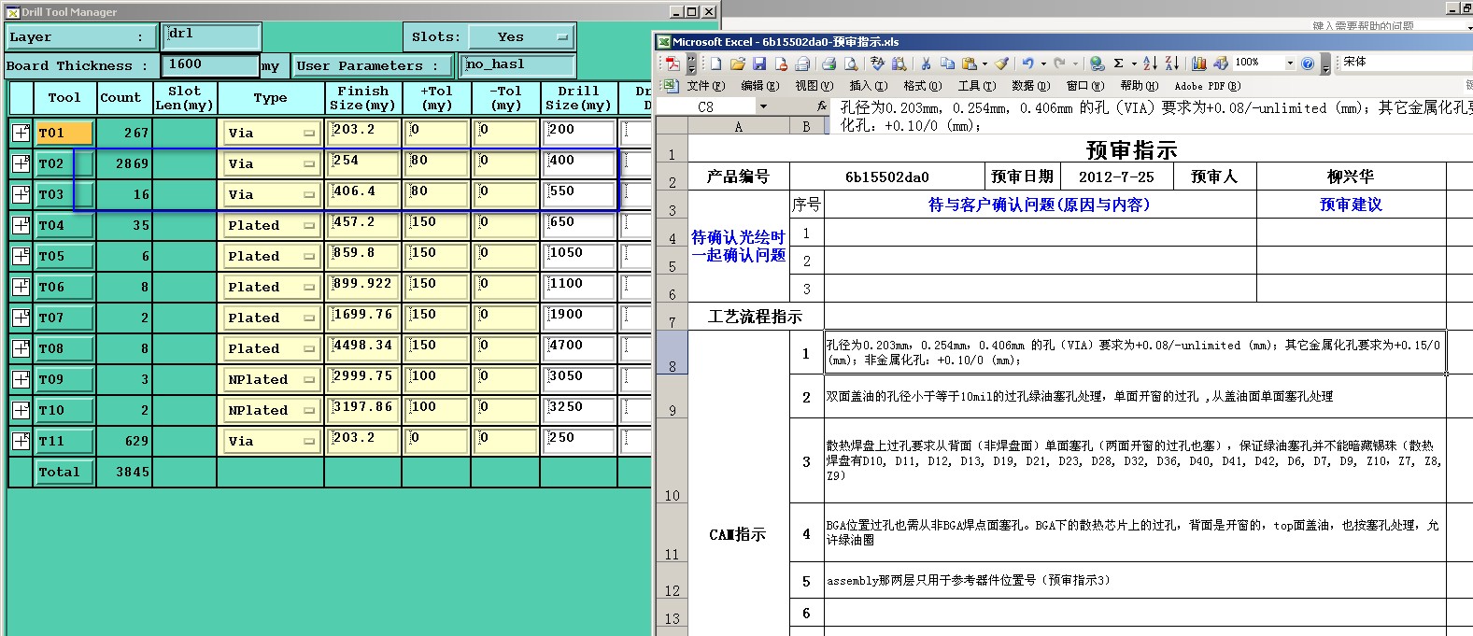
Task: Expand the T01 tool row plus box
Action: point(21,133)
